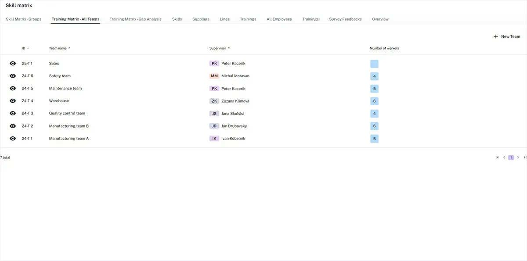Click the empty worker count badge for Sales

(x=374, y=64)
